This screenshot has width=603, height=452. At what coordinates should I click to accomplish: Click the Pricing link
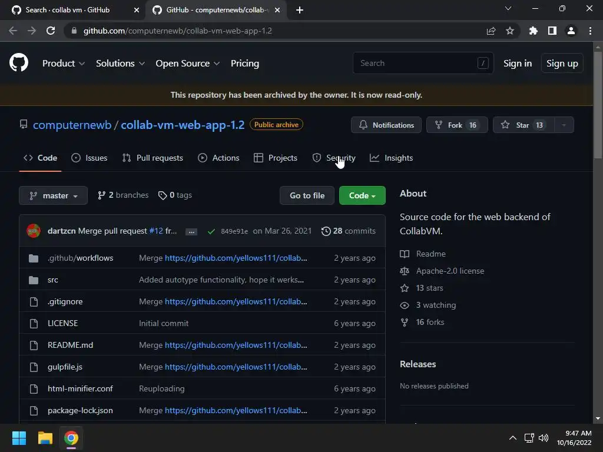[245, 64]
